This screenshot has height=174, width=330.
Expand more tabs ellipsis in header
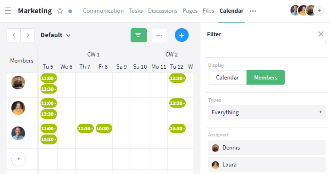click(x=253, y=11)
